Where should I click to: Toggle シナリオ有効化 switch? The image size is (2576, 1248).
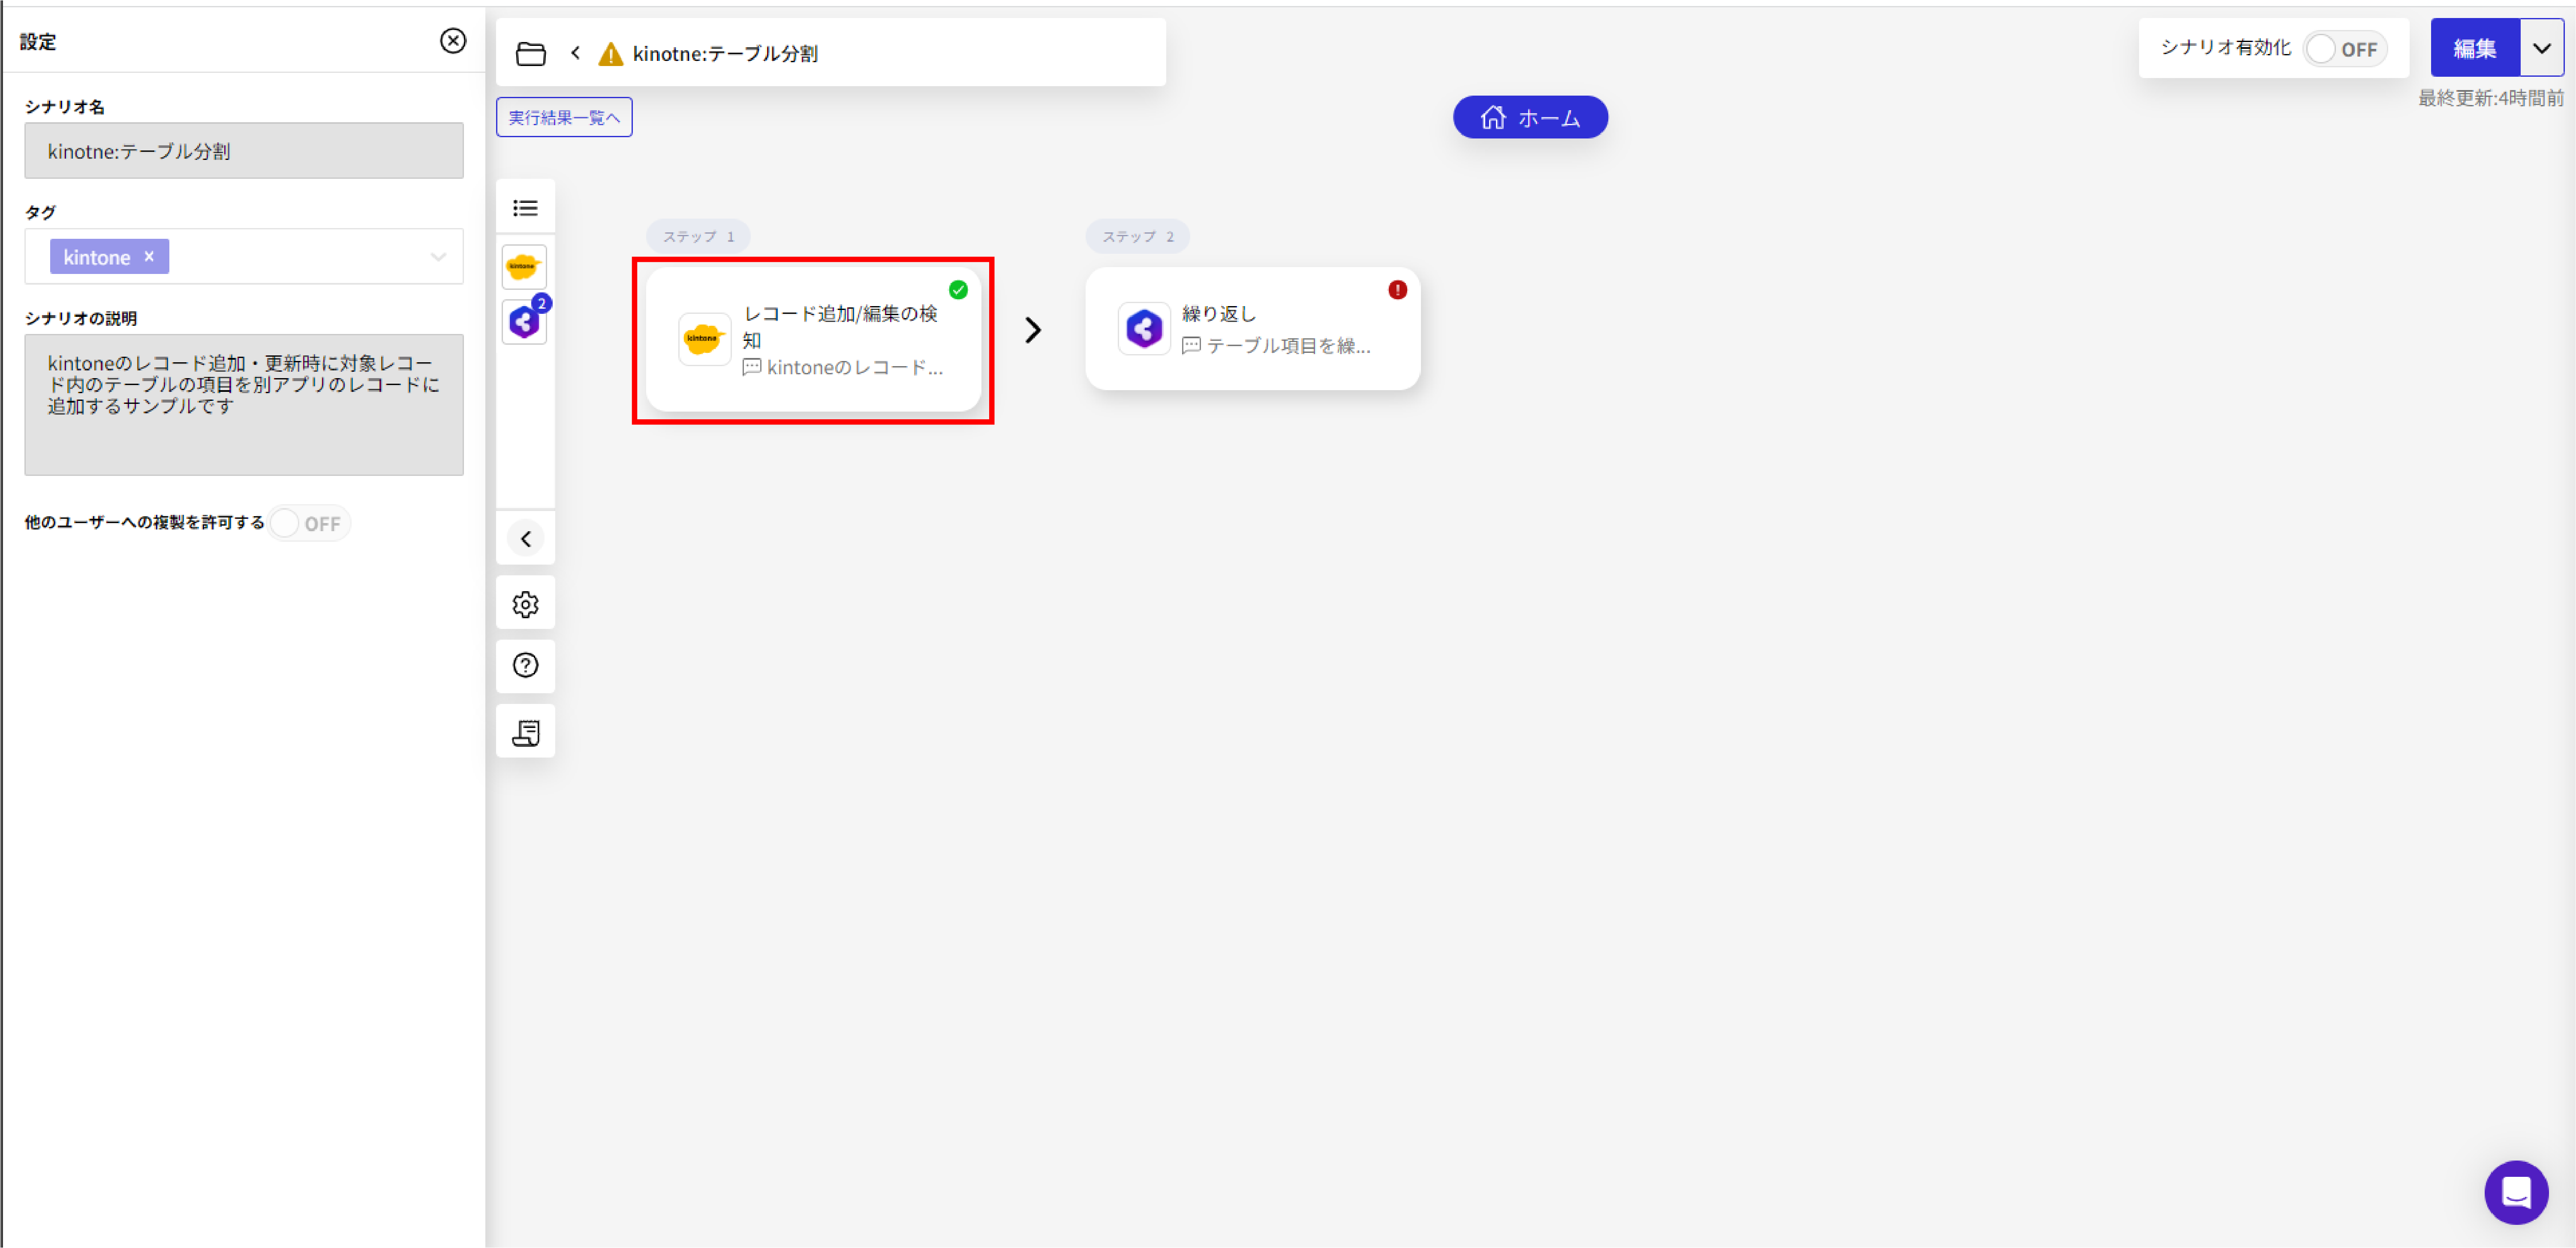2344,48
